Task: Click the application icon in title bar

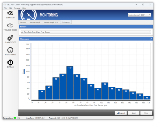Action: click(5, 5)
